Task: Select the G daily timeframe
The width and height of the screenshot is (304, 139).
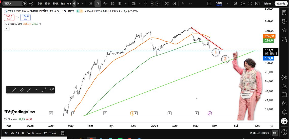Action: (74, 4)
